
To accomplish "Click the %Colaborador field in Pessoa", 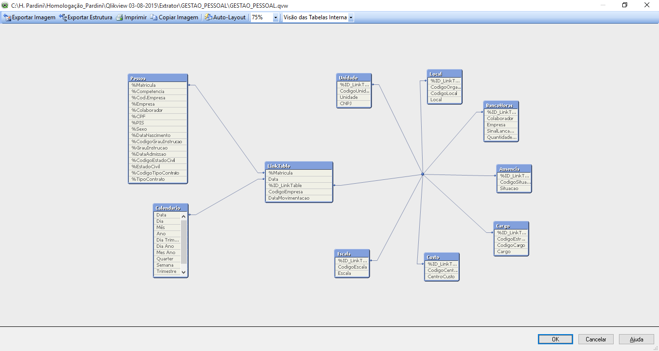I will [x=158, y=110].
